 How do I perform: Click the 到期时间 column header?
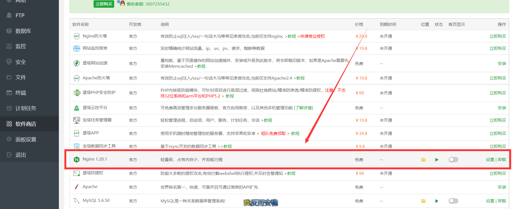[388, 25]
